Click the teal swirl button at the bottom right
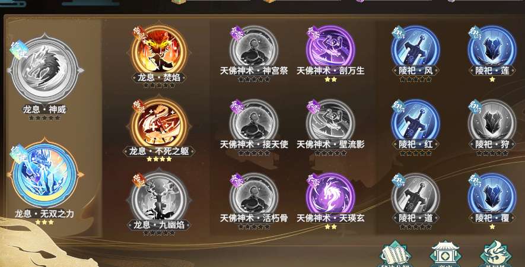The height and width of the screenshot is (267, 525). 495,254
